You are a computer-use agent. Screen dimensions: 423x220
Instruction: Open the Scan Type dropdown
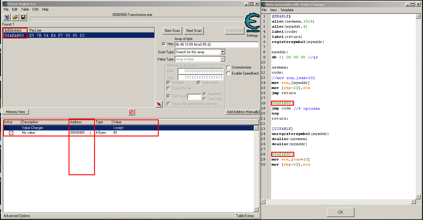222,52
